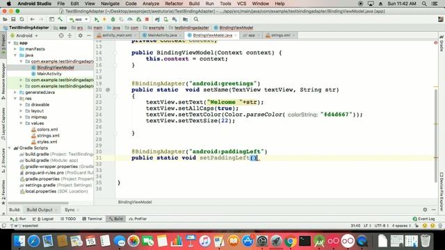
Task: Switch to the strings.xml editor tab
Action: 280,35
